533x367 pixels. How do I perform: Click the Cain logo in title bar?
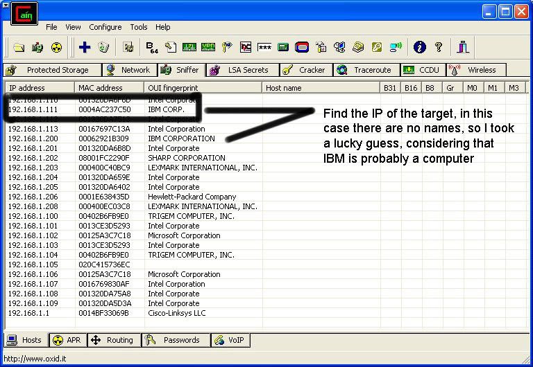point(24,13)
